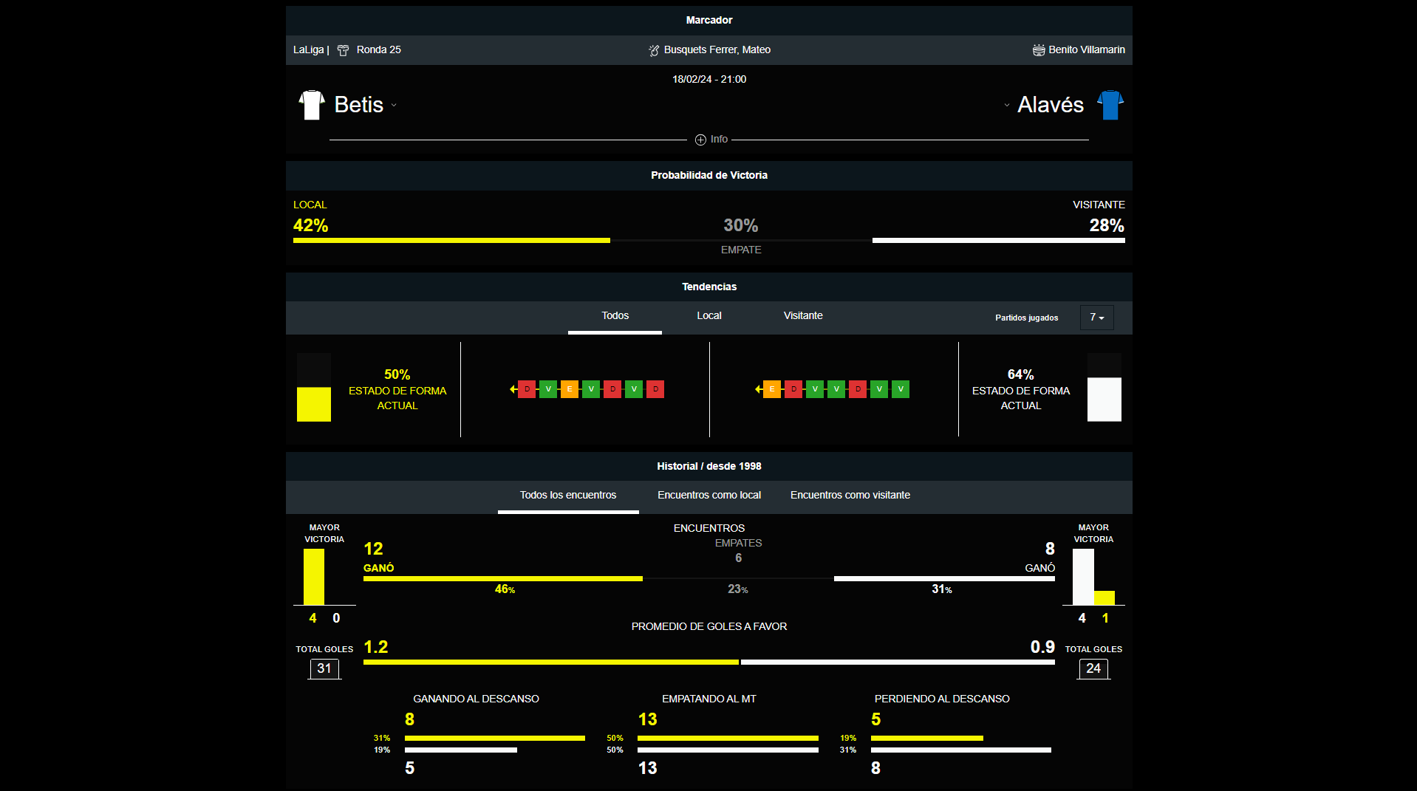Click the Betis total goles 31 box

[324, 669]
